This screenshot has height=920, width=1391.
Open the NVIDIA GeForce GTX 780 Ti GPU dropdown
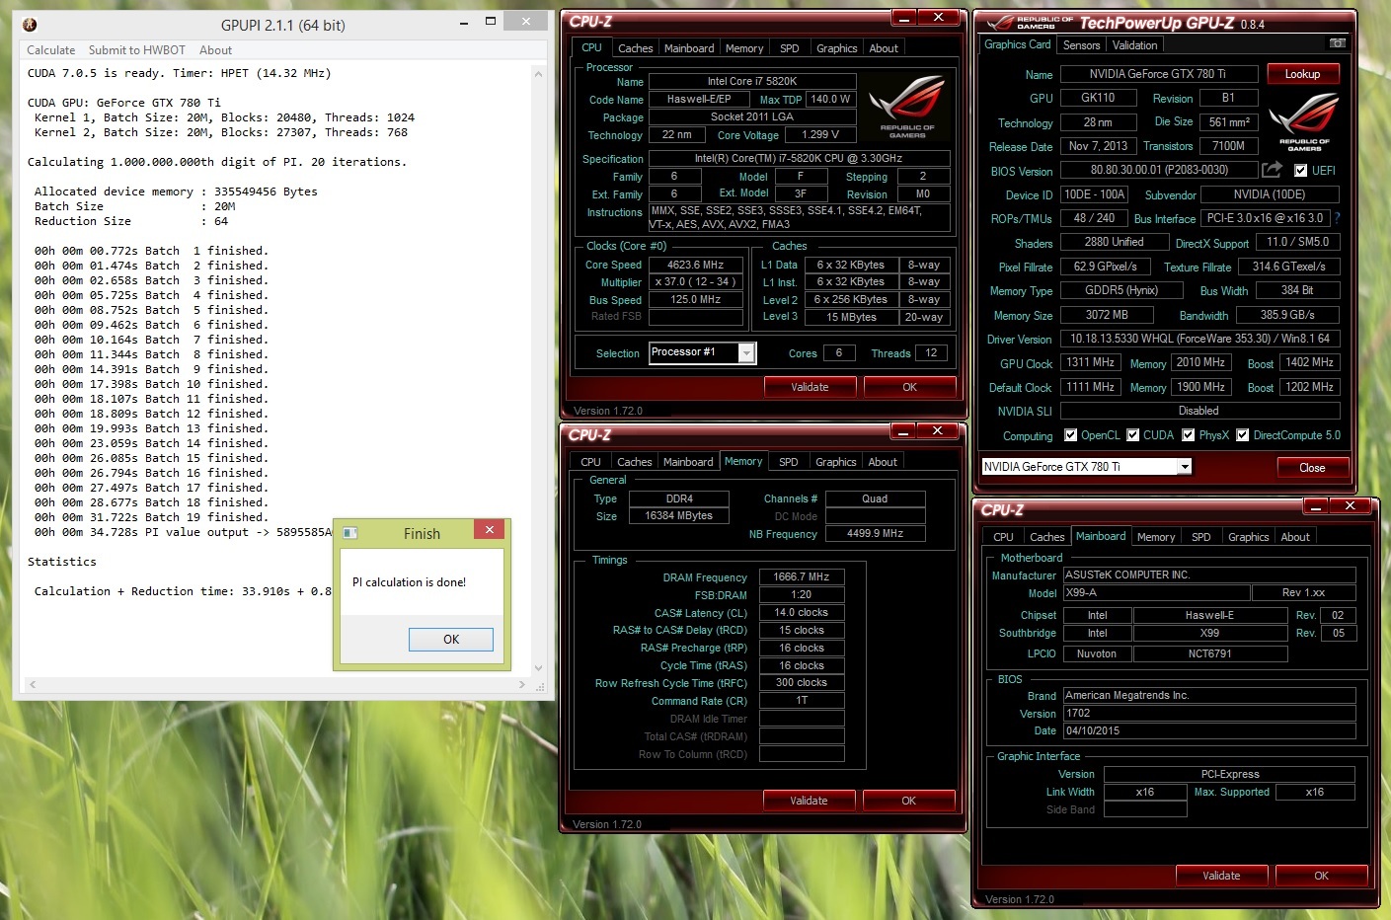pos(1185,467)
